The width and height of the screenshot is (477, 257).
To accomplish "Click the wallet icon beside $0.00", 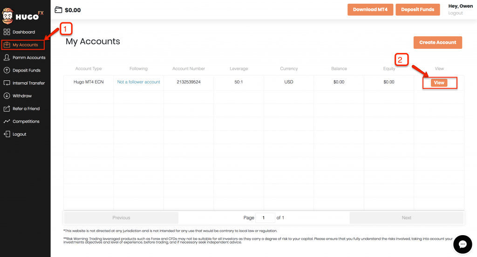I will coord(58,10).
